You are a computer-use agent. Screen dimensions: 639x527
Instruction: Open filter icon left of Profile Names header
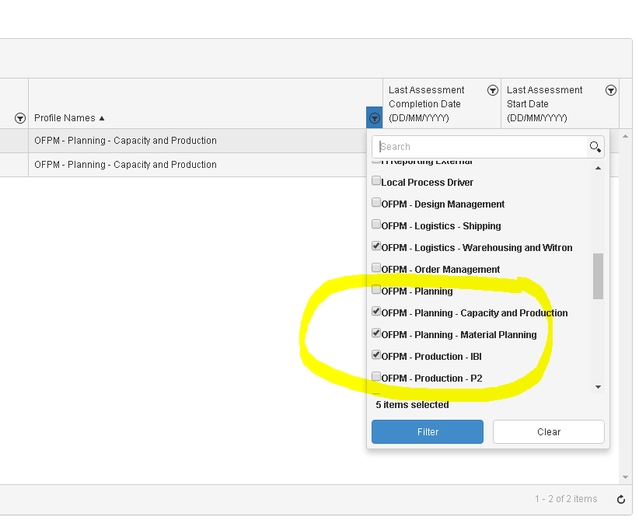20,118
